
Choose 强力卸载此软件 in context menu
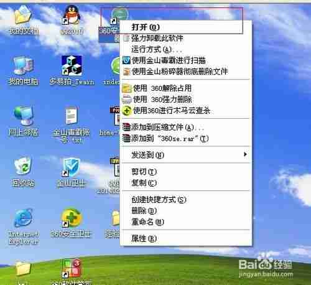tap(186, 38)
